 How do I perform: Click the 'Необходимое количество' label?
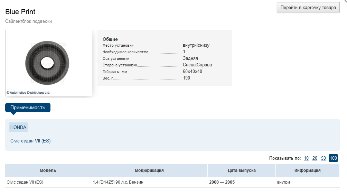[125, 52]
